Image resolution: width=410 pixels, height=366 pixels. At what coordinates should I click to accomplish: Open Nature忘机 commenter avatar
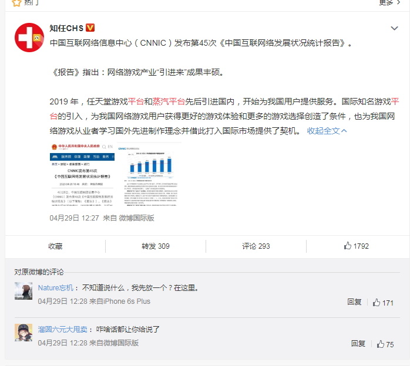[x=23, y=291]
